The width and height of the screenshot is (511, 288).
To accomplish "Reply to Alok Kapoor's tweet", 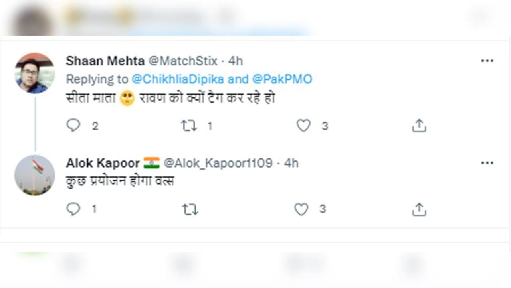I will 73,209.
